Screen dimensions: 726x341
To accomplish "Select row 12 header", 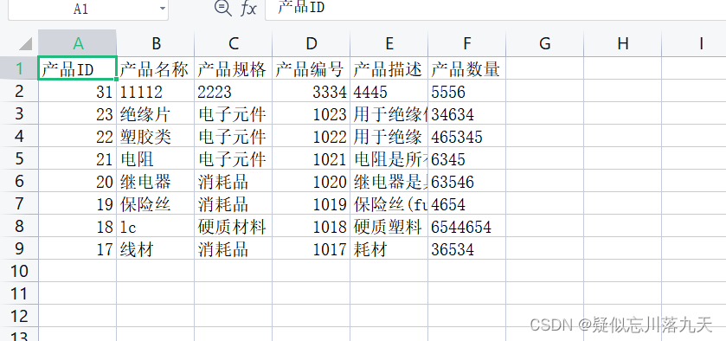I will point(19,316).
